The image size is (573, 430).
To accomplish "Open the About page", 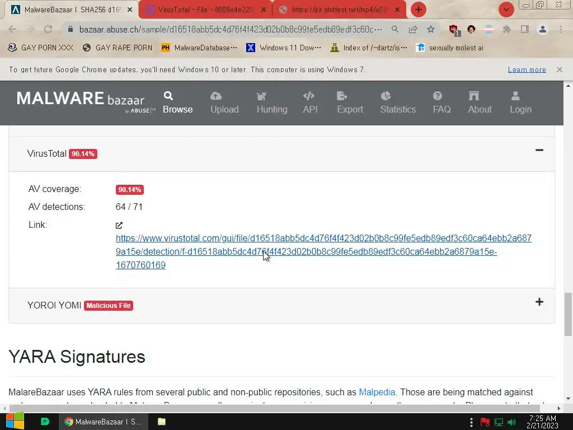I will [480, 103].
